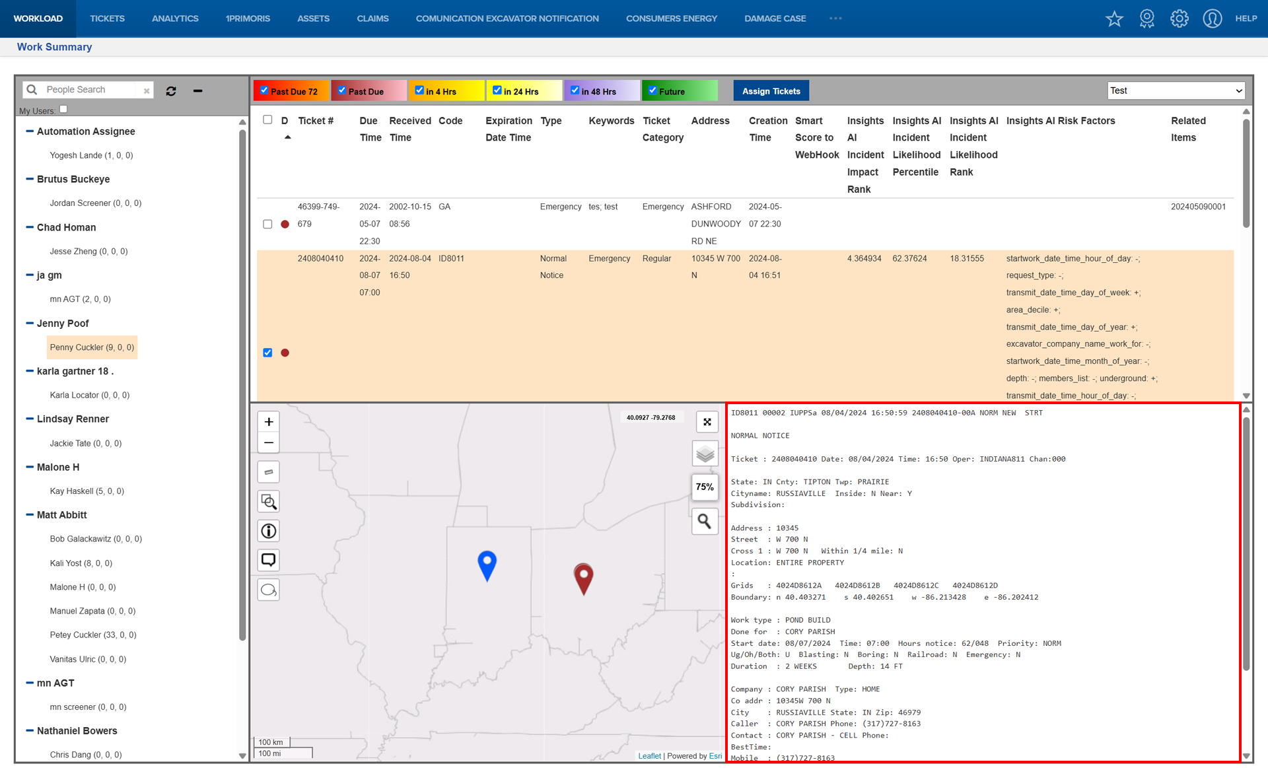Screen dimensions: 1268x768
Task: Open the Damage Case menu tab
Action: click(775, 18)
